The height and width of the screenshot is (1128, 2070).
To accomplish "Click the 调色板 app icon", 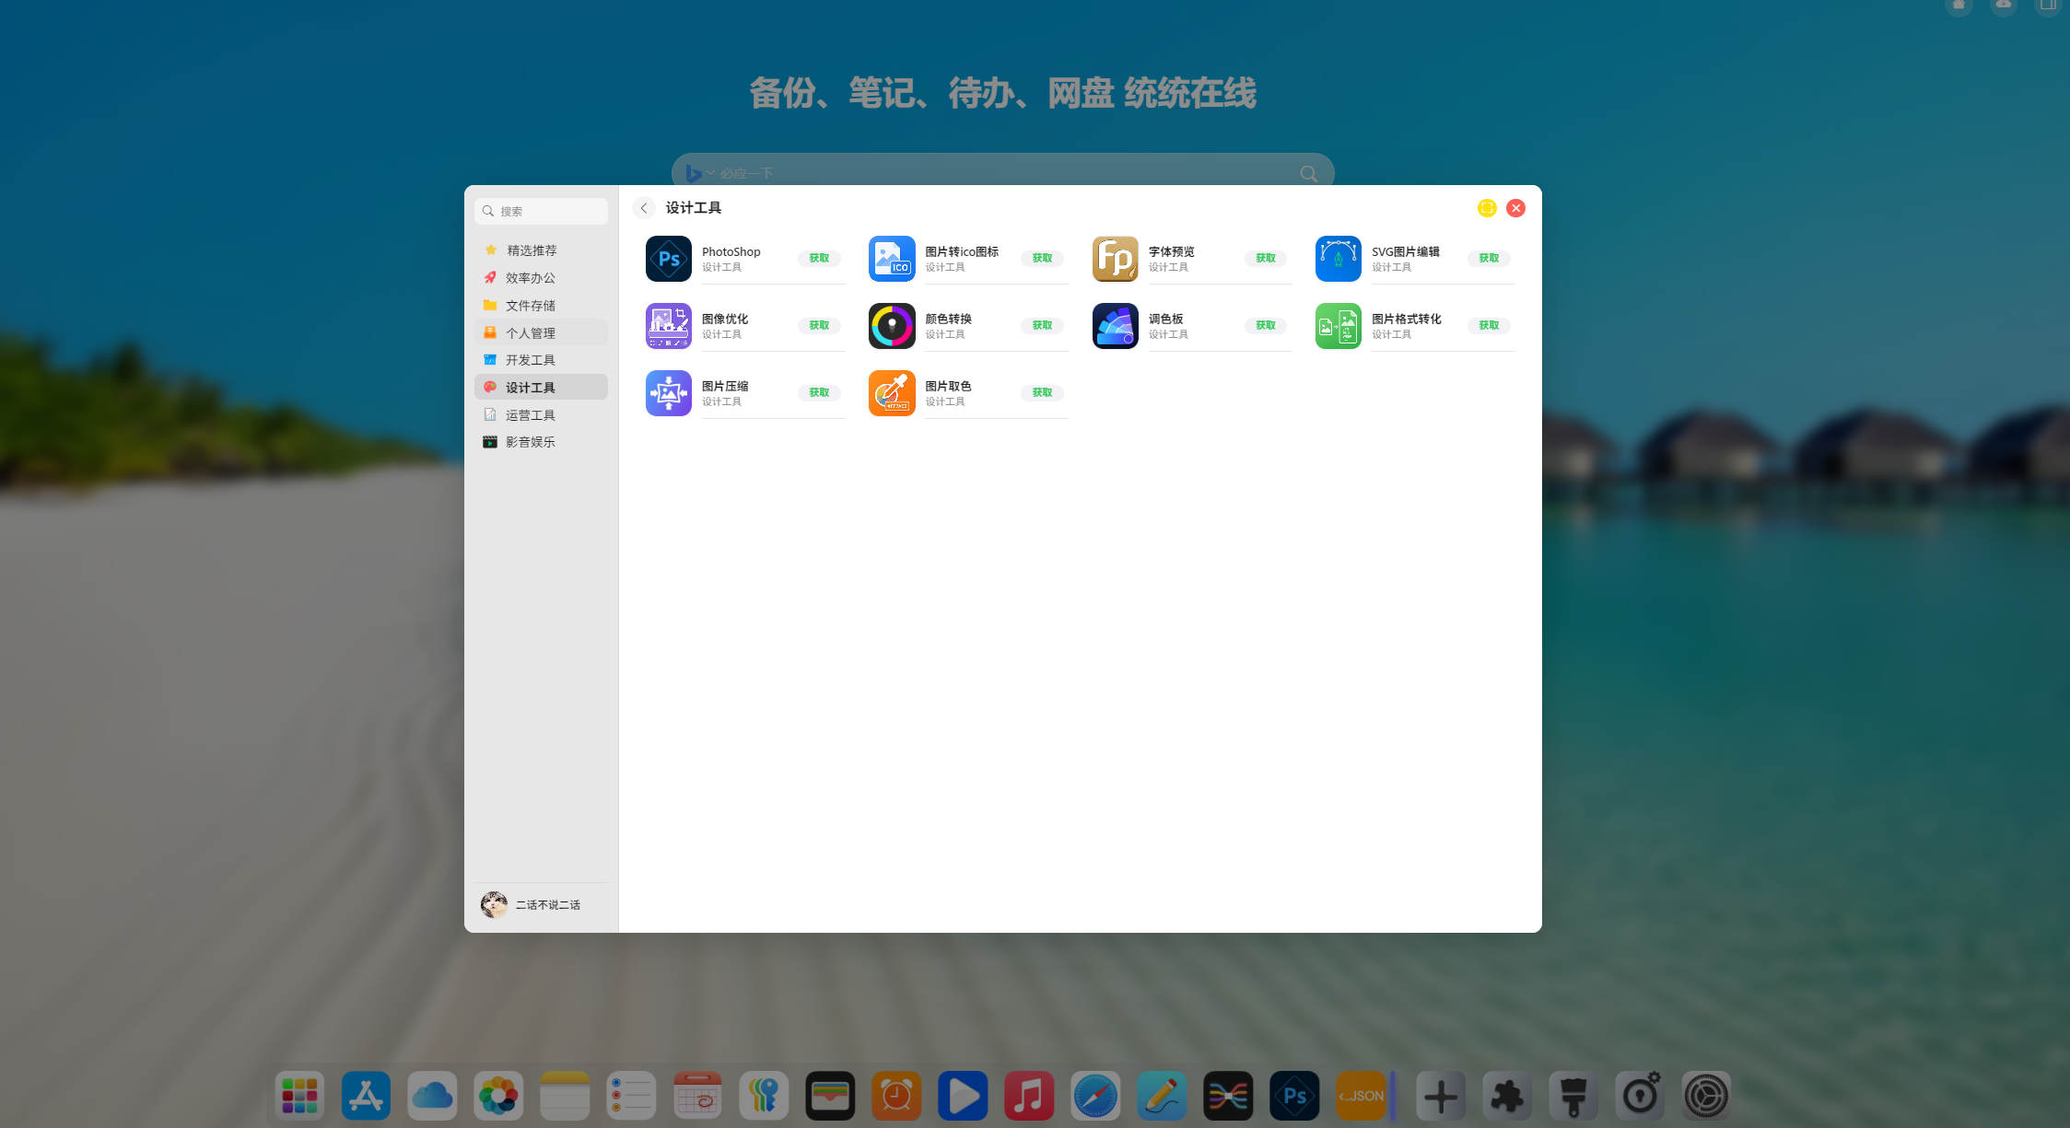I will click(1116, 326).
